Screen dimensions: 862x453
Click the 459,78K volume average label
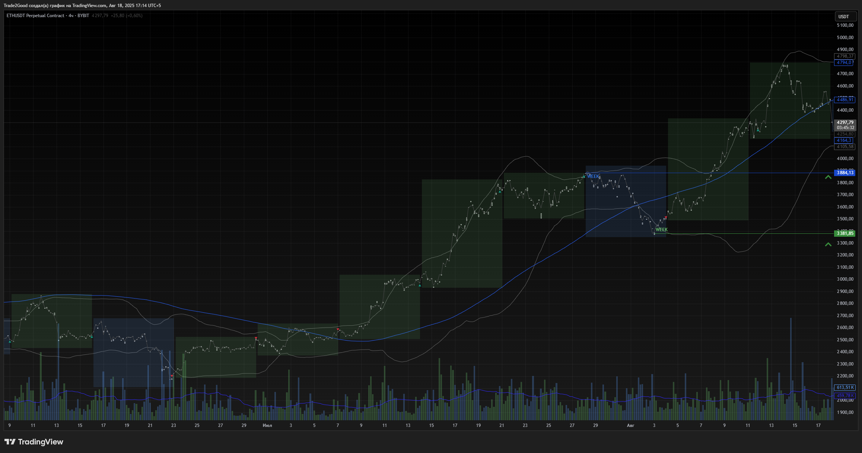(844, 395)
